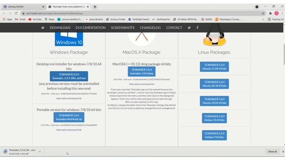Close the Getting MiKTeX tab
285x160 pixels.
point(43,7)
